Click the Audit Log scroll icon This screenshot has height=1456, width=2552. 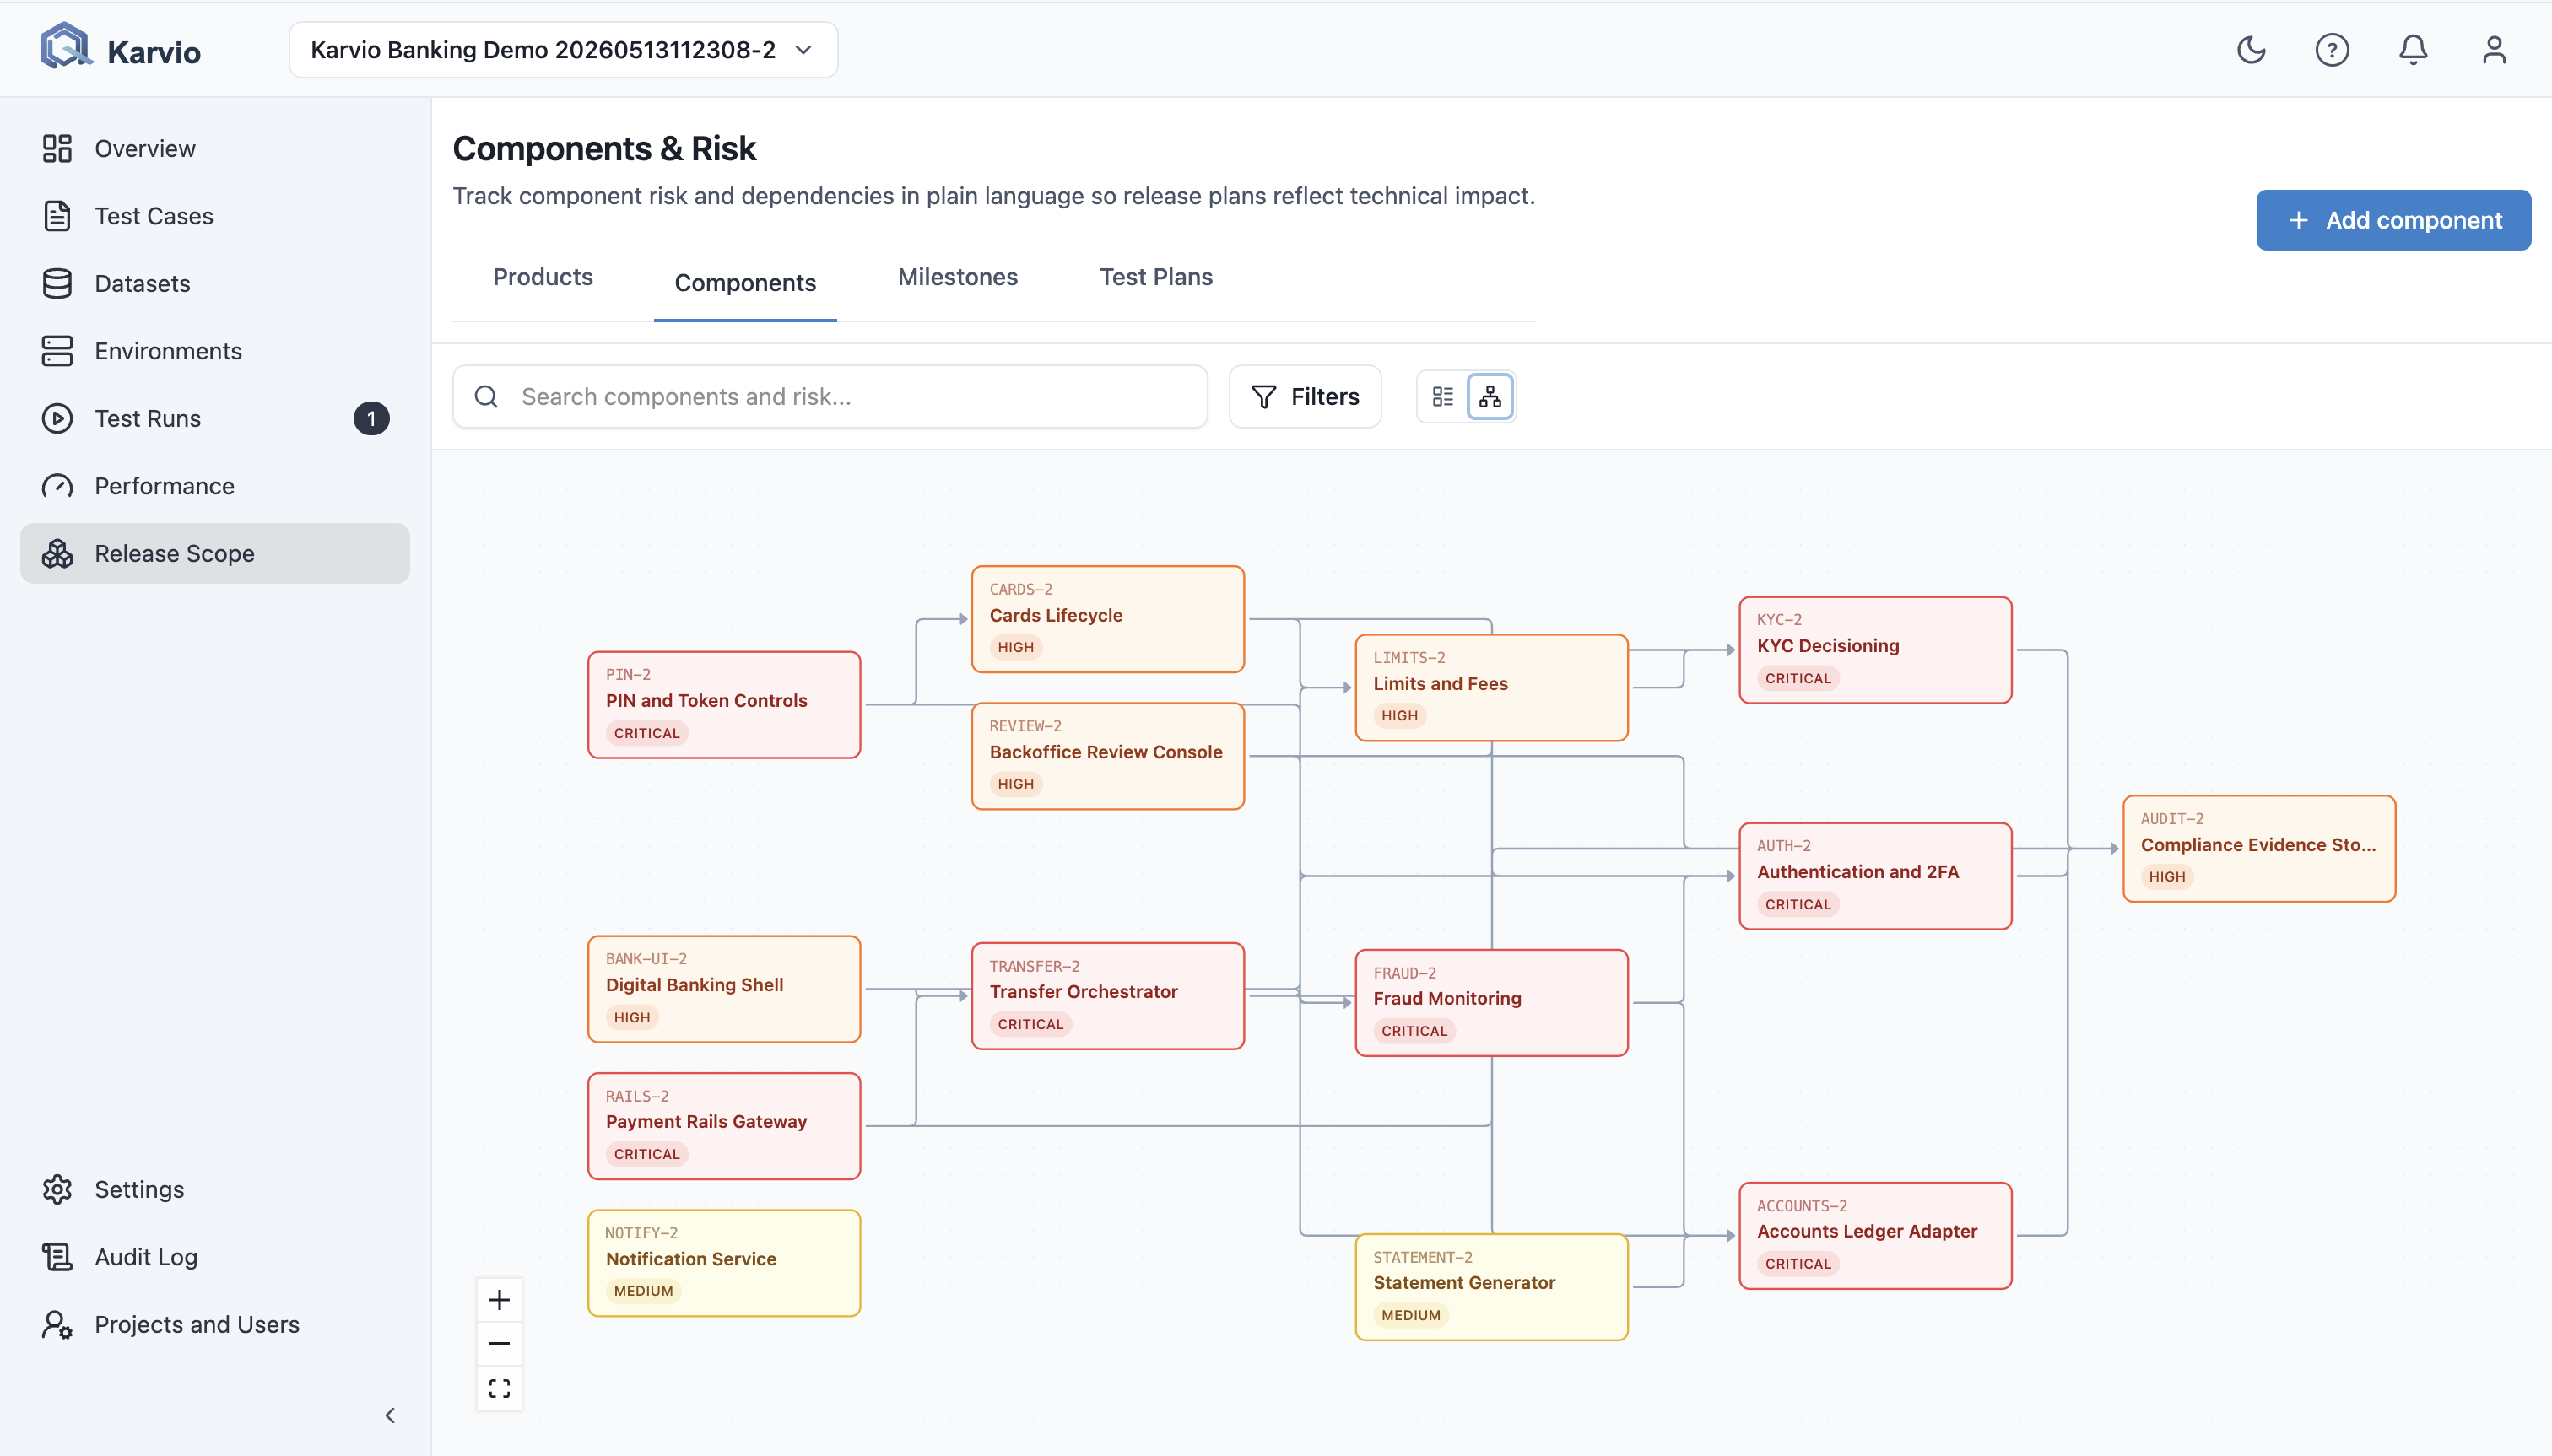(x=57, y=1257)
